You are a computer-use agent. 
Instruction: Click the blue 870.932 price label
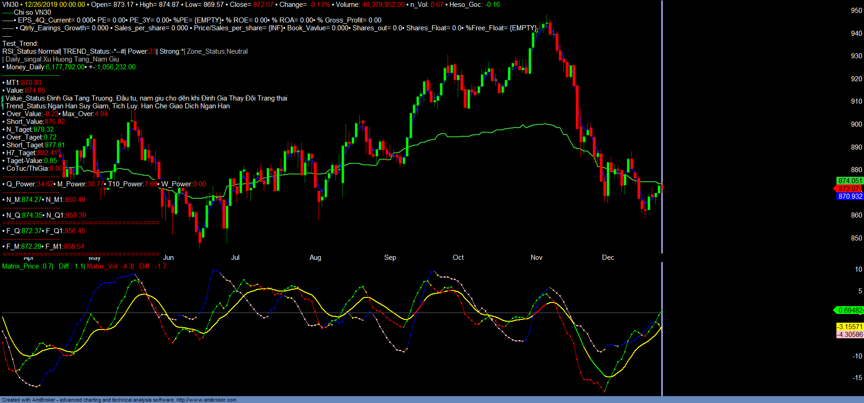850,196
